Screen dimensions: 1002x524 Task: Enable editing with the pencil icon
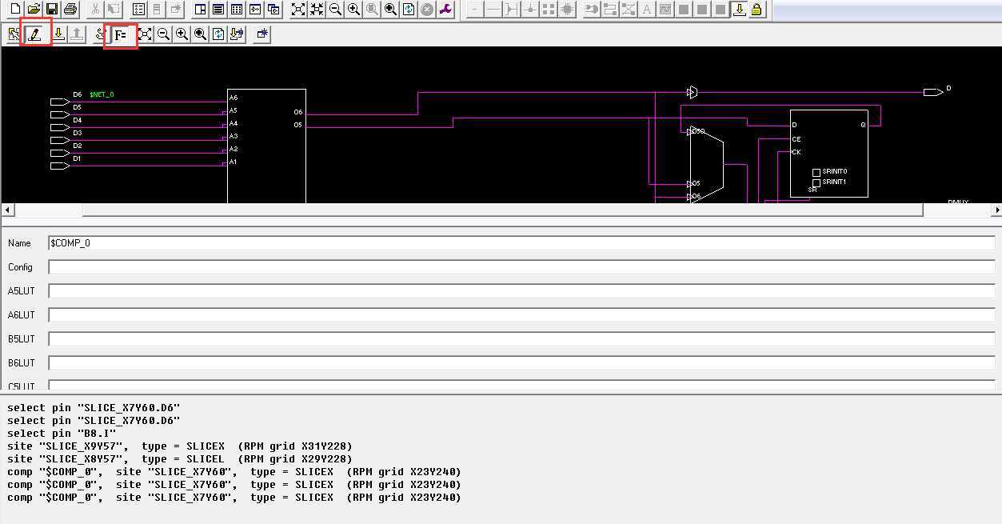click(x=34, y=34)
